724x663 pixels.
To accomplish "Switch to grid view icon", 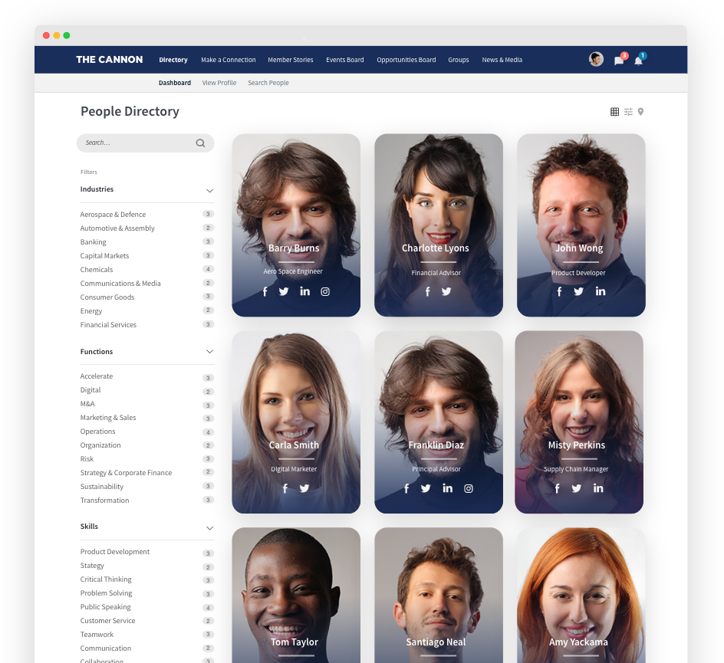I will (x=614, y=112).
